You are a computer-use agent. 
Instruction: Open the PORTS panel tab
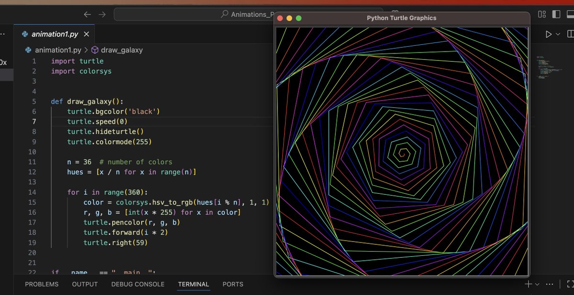[233, 284]
